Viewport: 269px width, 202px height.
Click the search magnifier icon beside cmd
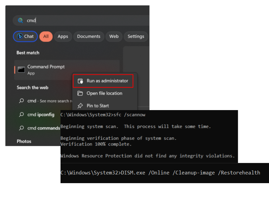tap(21, 21)
